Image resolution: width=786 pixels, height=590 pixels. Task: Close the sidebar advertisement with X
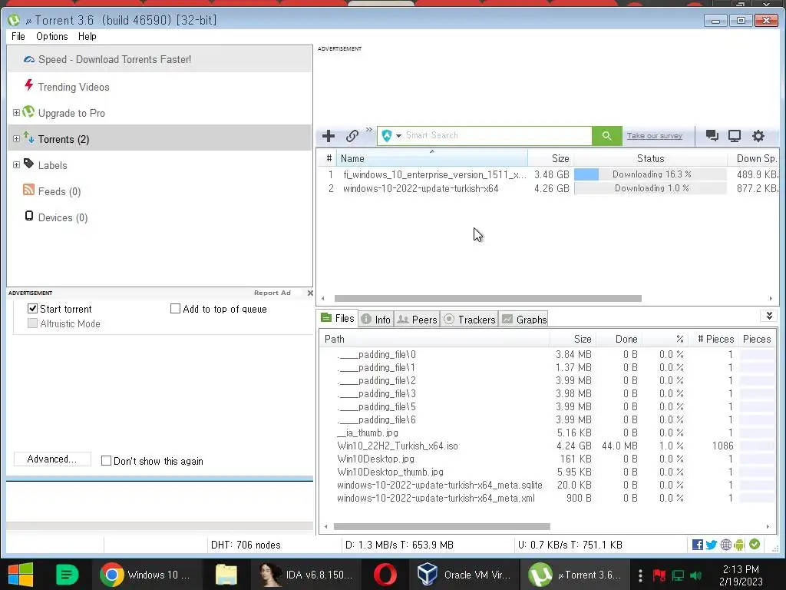click(x=310, y=293)
